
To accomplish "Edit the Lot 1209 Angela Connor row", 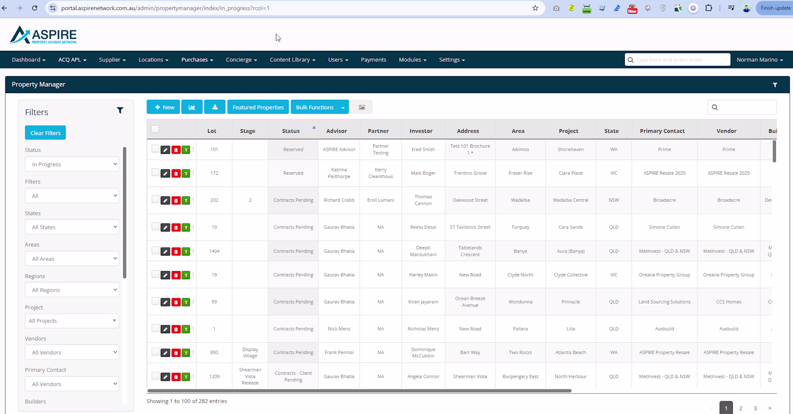I will tap(165, 377).
